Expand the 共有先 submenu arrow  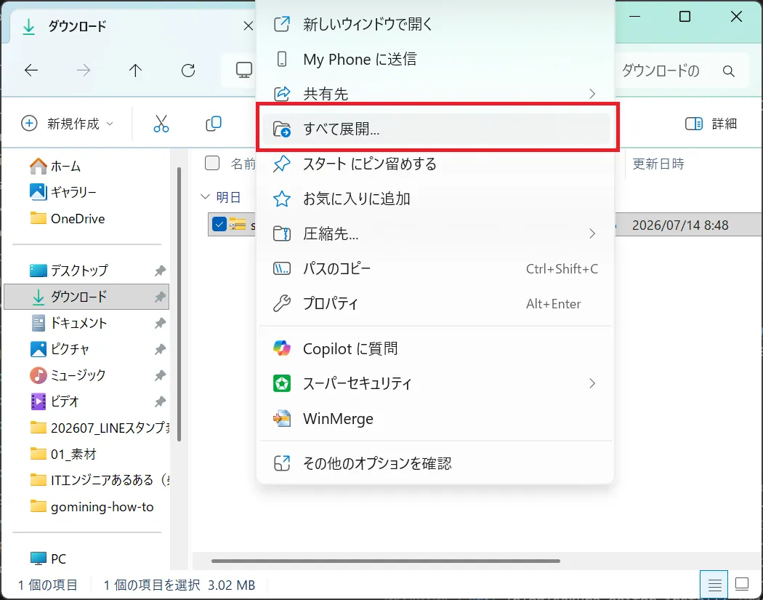592,94
